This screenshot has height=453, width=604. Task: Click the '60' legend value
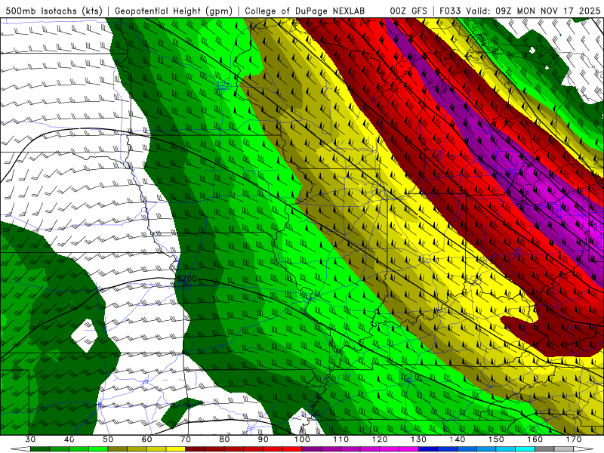click(146, 439)
